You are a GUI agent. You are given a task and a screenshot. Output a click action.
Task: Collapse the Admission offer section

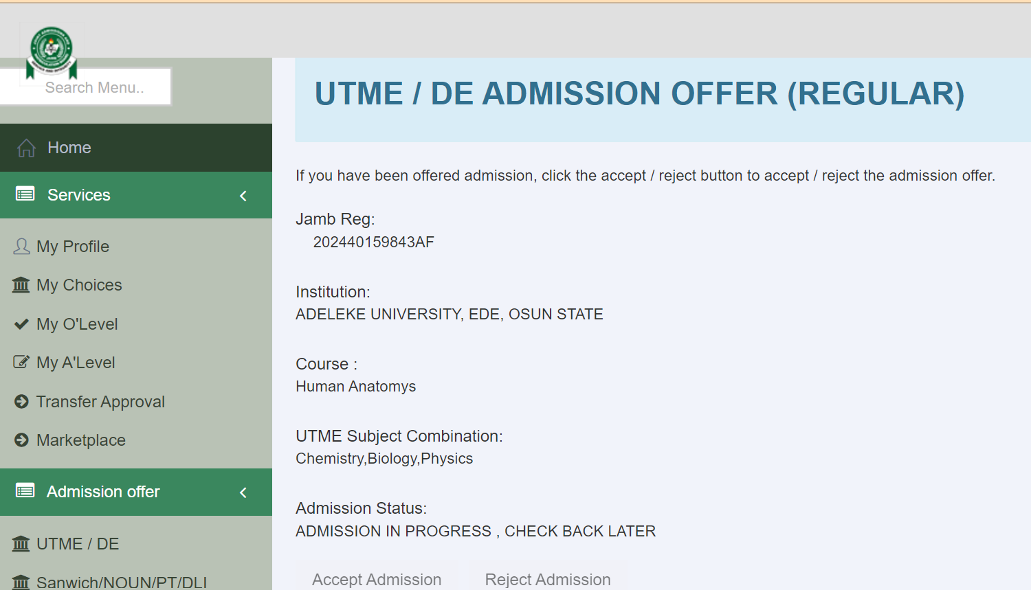coord(242,492)
